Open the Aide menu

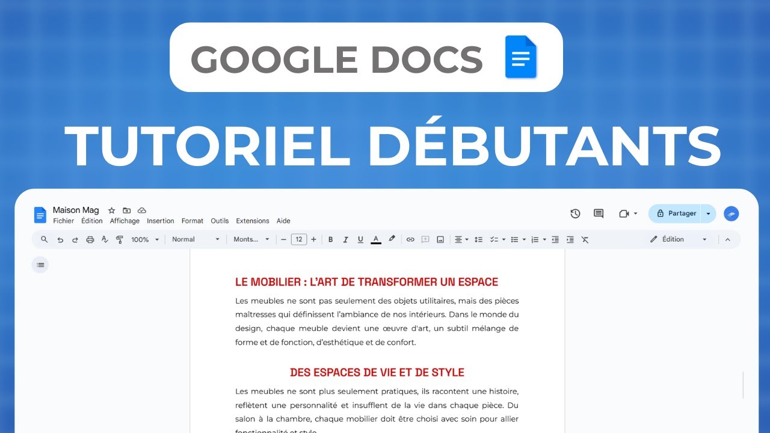283,221
